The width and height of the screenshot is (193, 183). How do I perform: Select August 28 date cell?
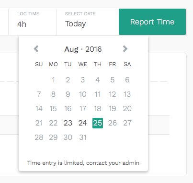tap(39, 137)
